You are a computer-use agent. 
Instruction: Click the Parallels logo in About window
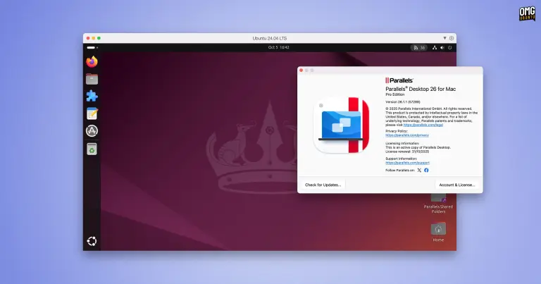(399, 80)
